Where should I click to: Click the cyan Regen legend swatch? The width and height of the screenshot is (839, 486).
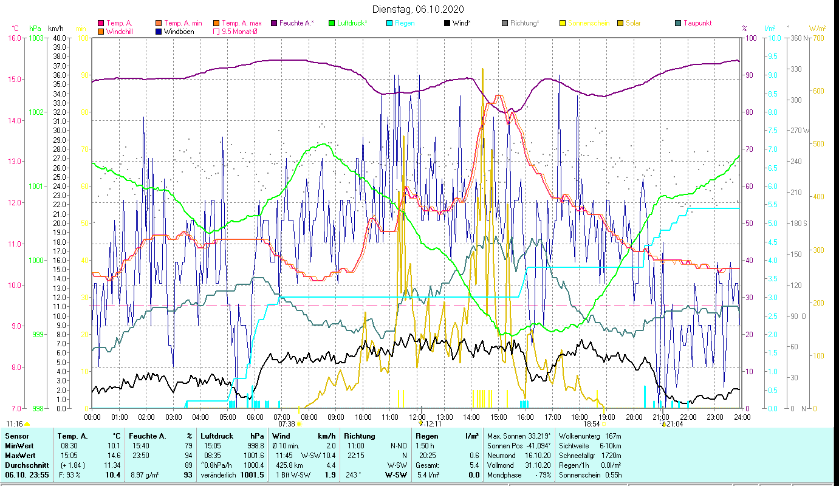[x=389, y=23]
